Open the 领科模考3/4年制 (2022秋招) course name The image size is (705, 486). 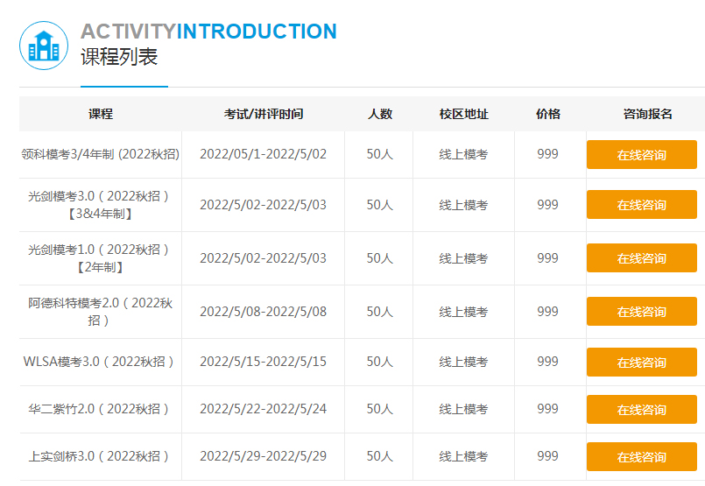click(x=101, y=154)
